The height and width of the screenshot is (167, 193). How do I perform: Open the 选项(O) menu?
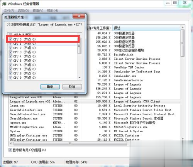pos(23,10)
